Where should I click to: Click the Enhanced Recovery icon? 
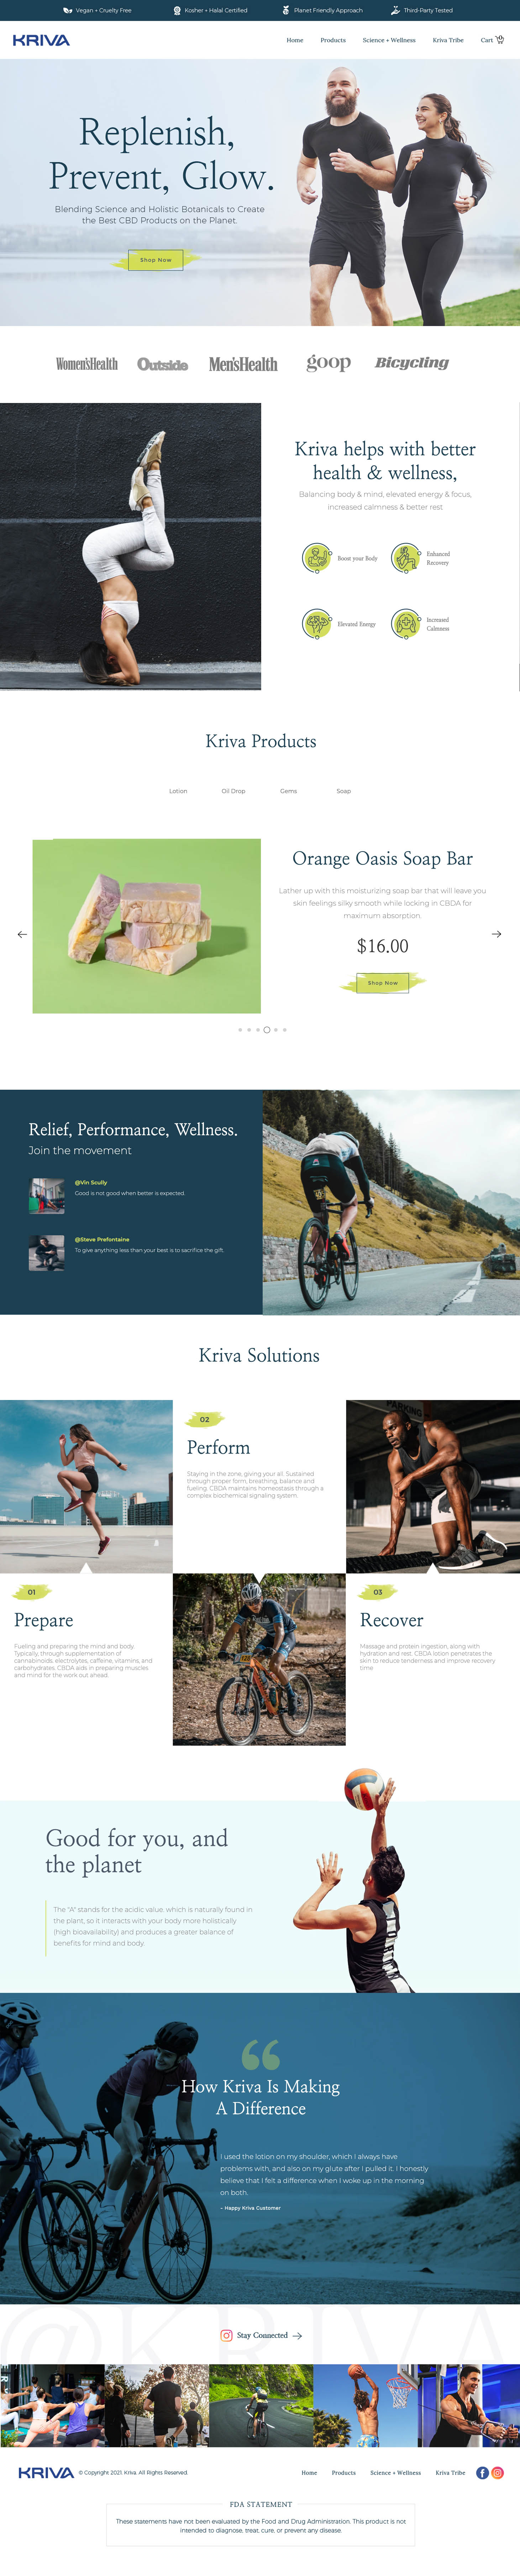[405, 558]
